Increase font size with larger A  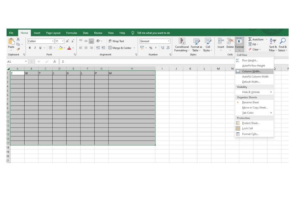67,41
